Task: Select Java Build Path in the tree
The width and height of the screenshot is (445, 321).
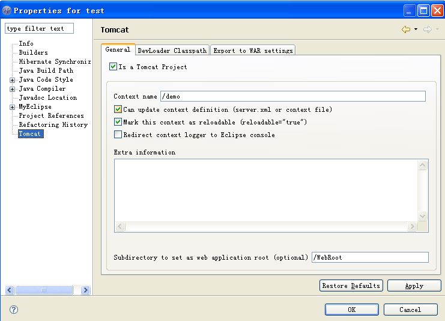Action: click(x=46, y=70)
